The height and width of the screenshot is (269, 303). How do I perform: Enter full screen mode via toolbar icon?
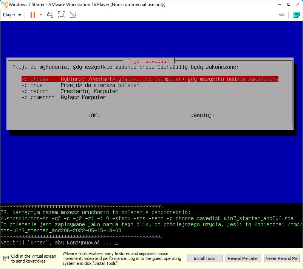pos(62,15)
